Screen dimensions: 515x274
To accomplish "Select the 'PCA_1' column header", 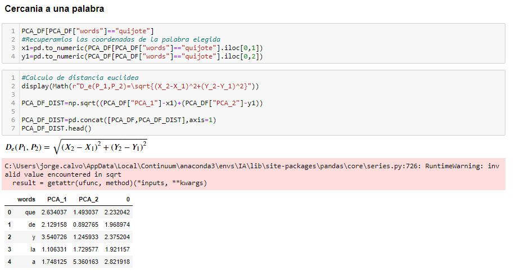I will pos(57,199).
